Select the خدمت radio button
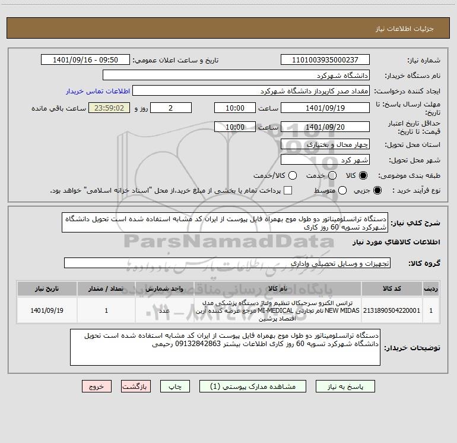The height and width of the screenshot is (443, 457). point(332,175)
